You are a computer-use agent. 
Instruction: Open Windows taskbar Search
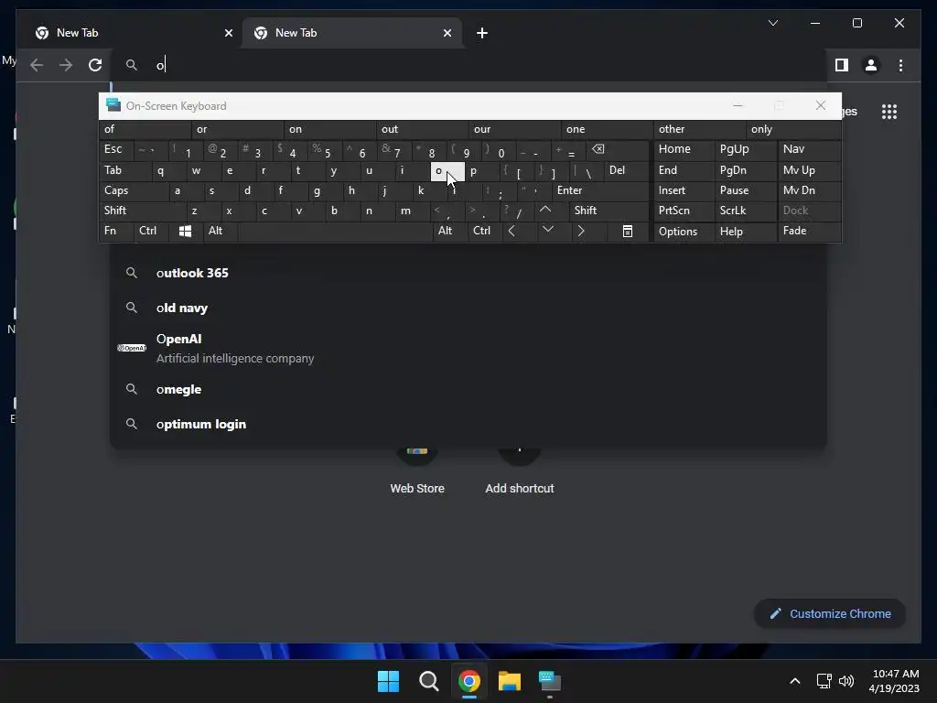[x=428, y=681]
